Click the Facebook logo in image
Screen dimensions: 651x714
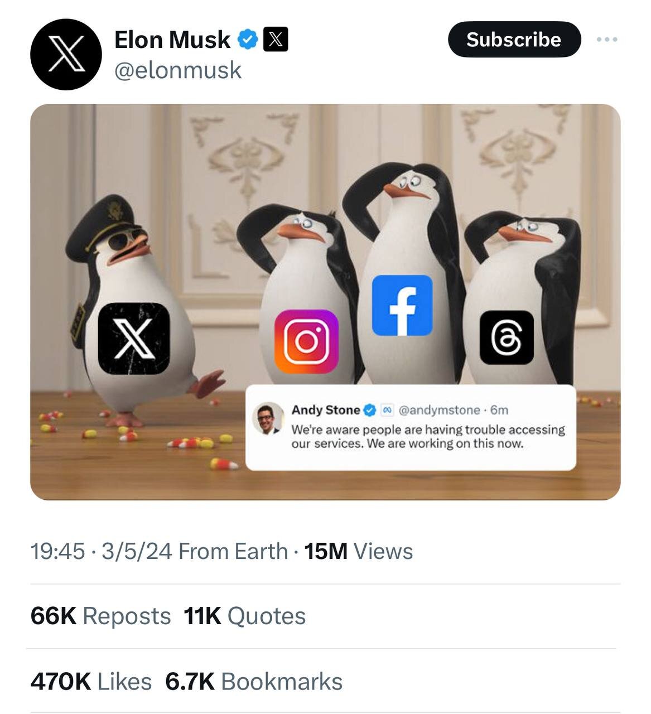tap(402, 306)
